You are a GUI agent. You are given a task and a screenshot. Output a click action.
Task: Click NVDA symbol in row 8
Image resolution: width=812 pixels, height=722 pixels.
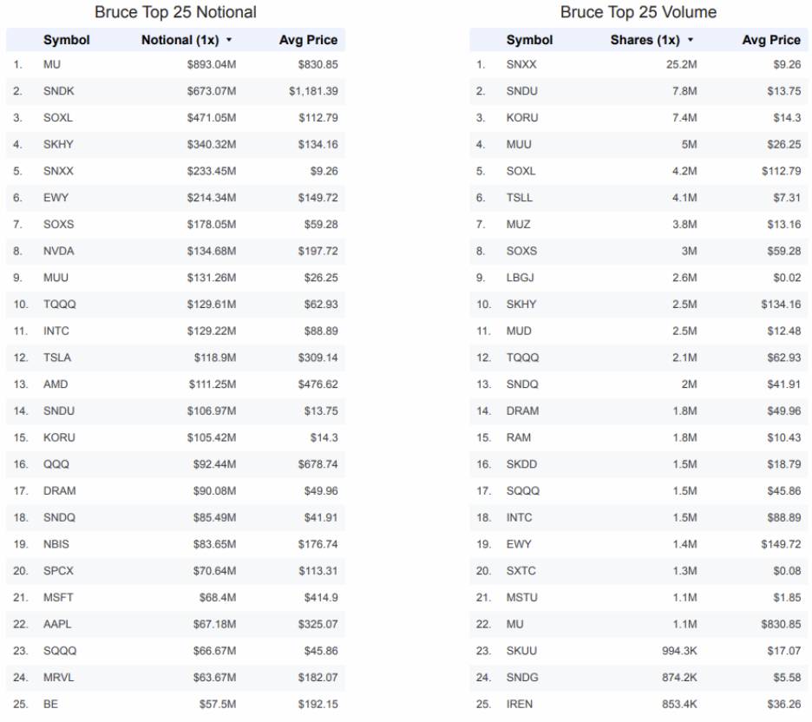58,251
